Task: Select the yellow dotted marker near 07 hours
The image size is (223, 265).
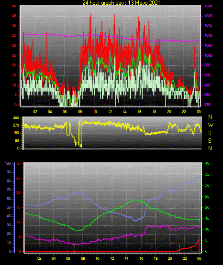Action: point(74,248)
